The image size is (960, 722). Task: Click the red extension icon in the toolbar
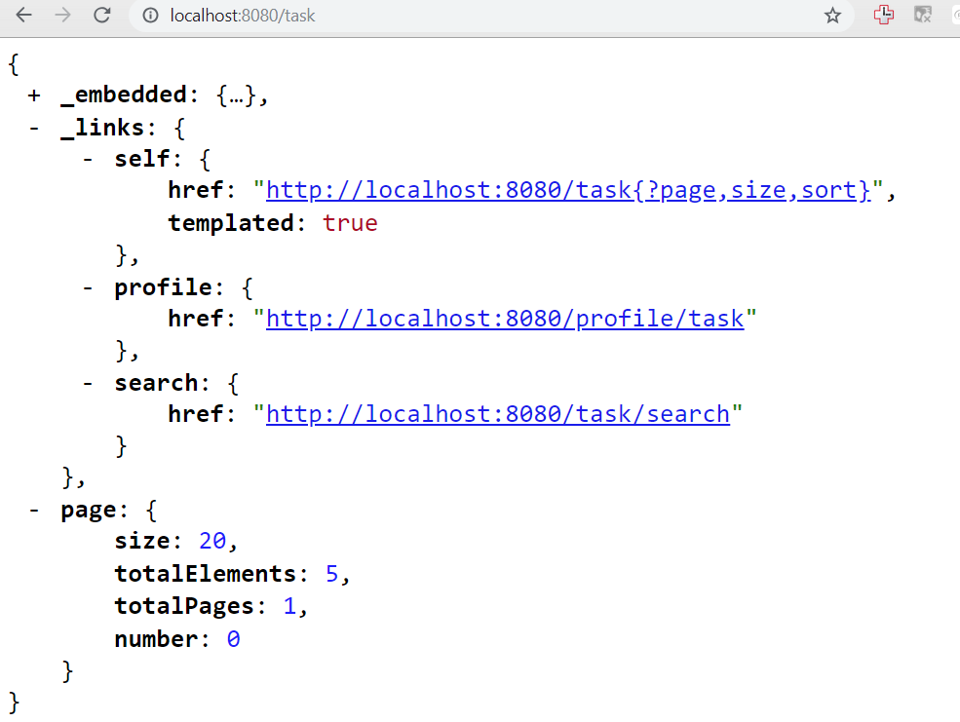[883, 16]
